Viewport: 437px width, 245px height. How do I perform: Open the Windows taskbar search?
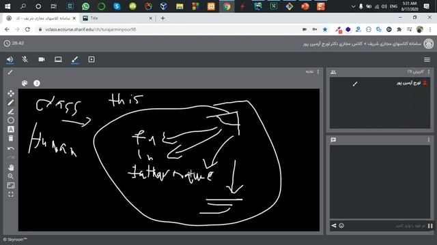[23, 6]
